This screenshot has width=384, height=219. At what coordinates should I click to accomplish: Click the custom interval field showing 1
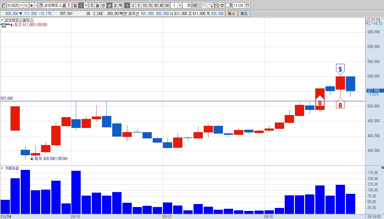click(174, 5)
